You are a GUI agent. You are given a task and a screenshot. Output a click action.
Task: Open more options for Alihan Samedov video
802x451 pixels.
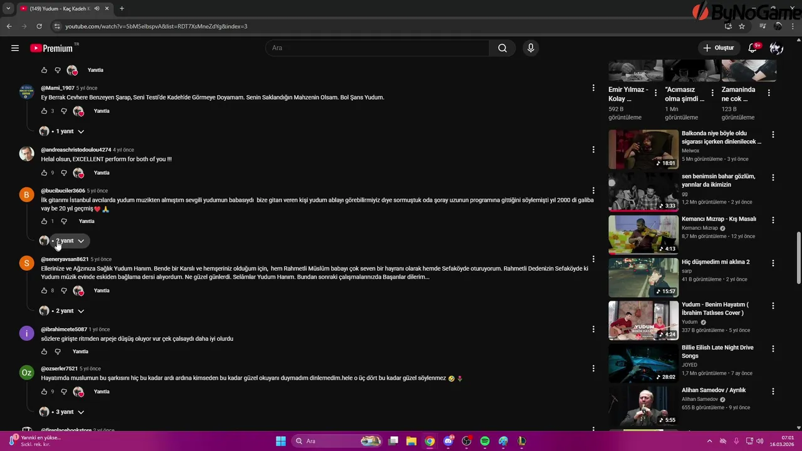pyautogui.click(x=773, y=391)
